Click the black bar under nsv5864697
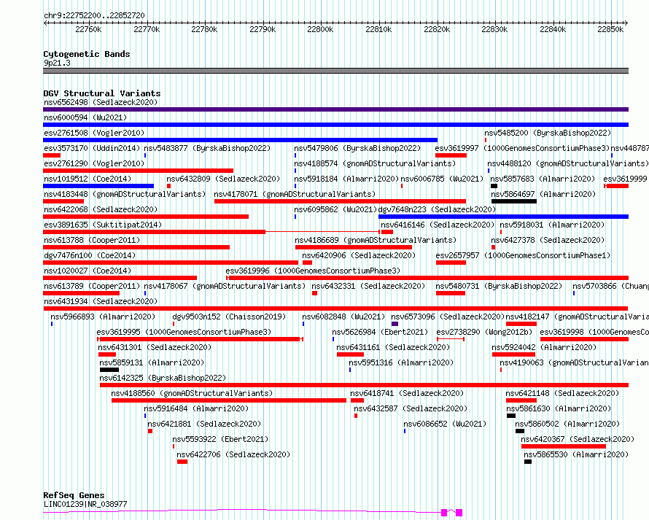 tap(513, 201)
